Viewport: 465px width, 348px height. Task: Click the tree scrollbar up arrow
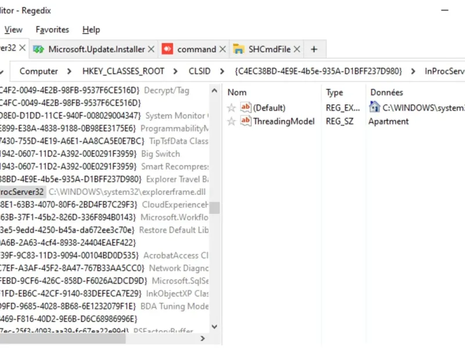point(214,90)
